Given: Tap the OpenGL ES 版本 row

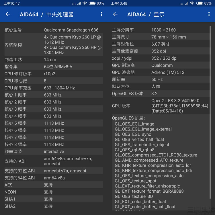Looking at the screenshot, I should point(160,93).
